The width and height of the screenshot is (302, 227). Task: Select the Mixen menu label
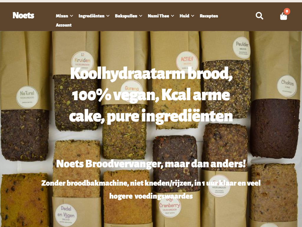(x=62, y=16)
